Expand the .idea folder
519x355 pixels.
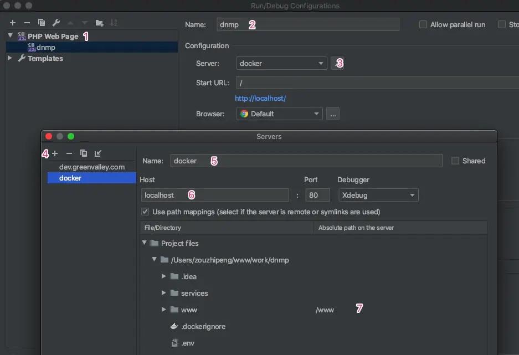point(163,276)
